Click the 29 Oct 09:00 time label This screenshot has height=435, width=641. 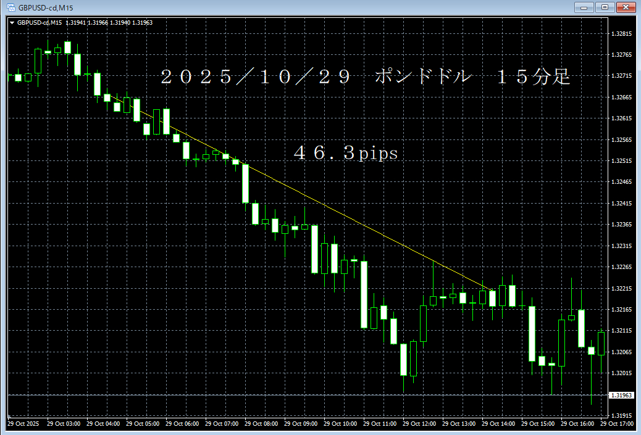coord(301,423)
